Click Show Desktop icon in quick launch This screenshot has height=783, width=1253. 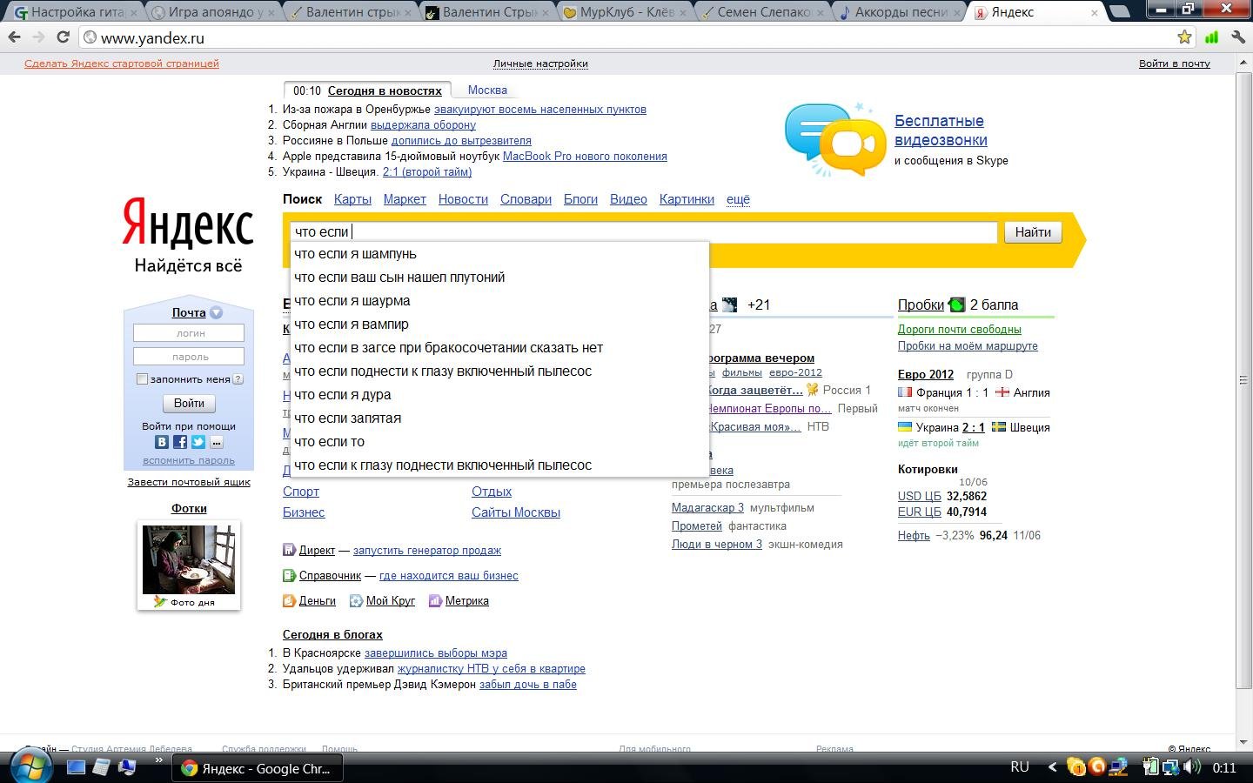pyautogui.click(x=76, y=767)
